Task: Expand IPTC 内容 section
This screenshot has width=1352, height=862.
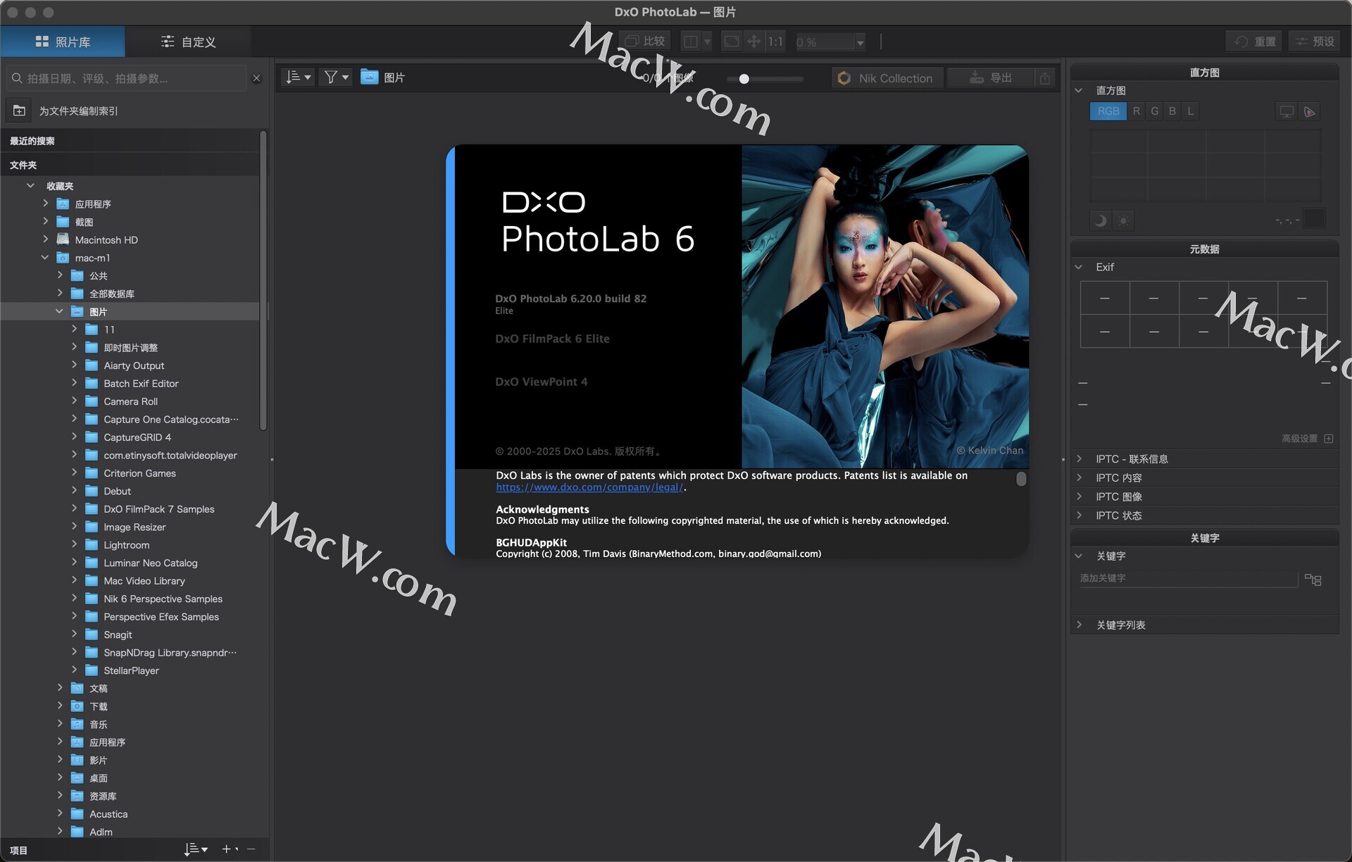Action: tap(1078, 477)
